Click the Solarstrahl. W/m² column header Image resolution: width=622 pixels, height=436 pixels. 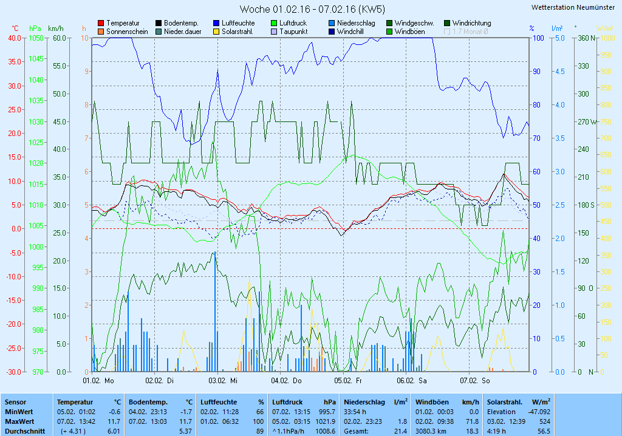518,402
